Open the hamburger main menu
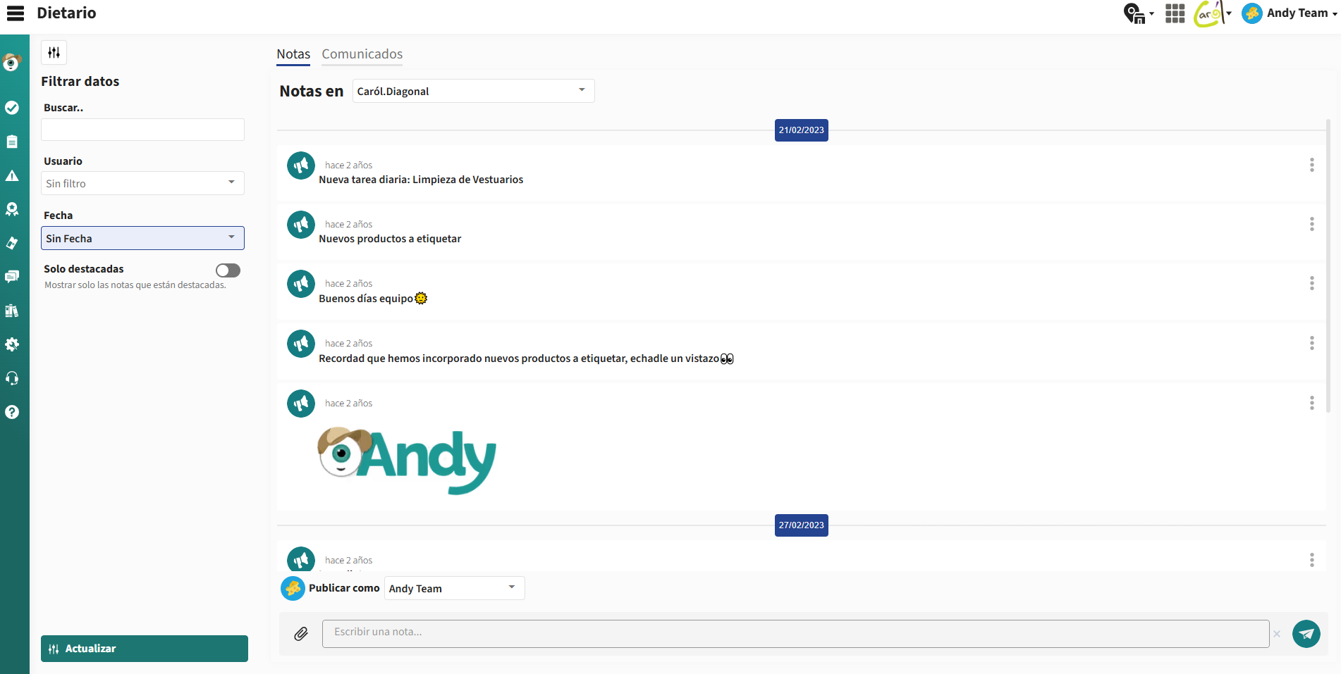The image size is (1341, 674). [x=16, y=13]
